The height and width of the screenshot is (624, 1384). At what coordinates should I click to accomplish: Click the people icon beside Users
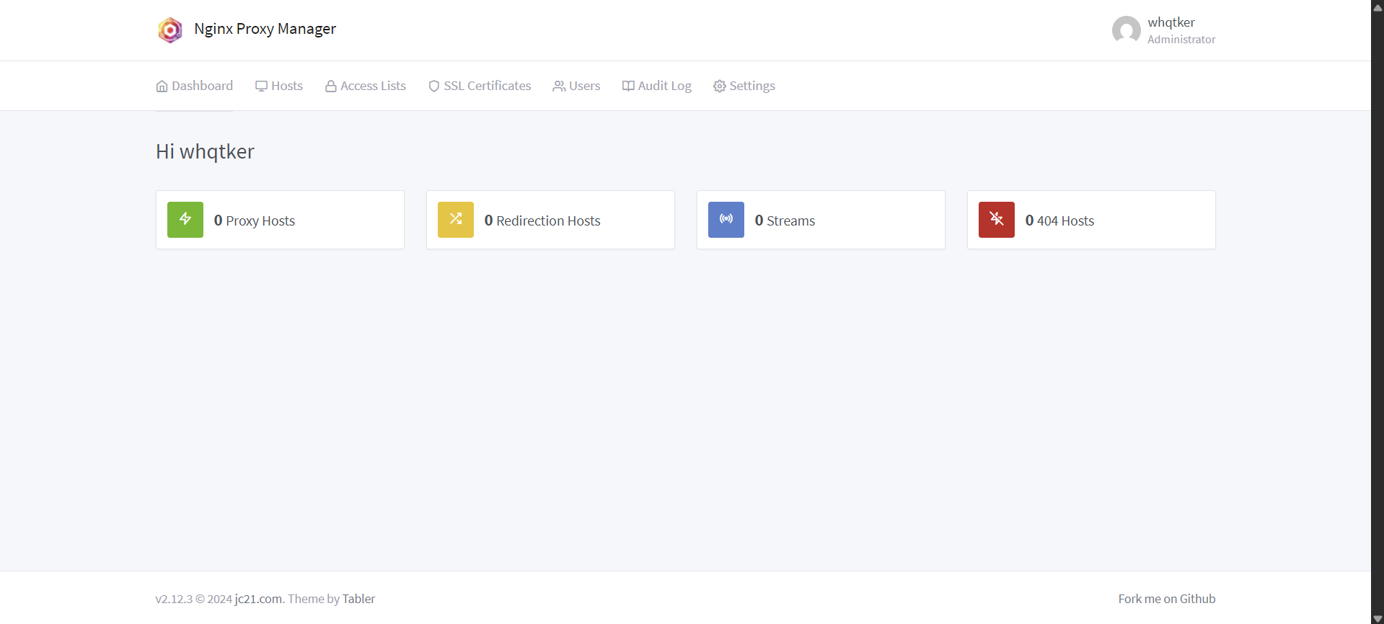(x=559, y=86)
